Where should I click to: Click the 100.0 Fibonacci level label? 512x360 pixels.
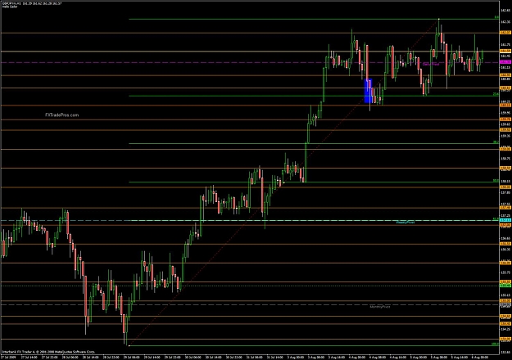(x=496, y=344)
